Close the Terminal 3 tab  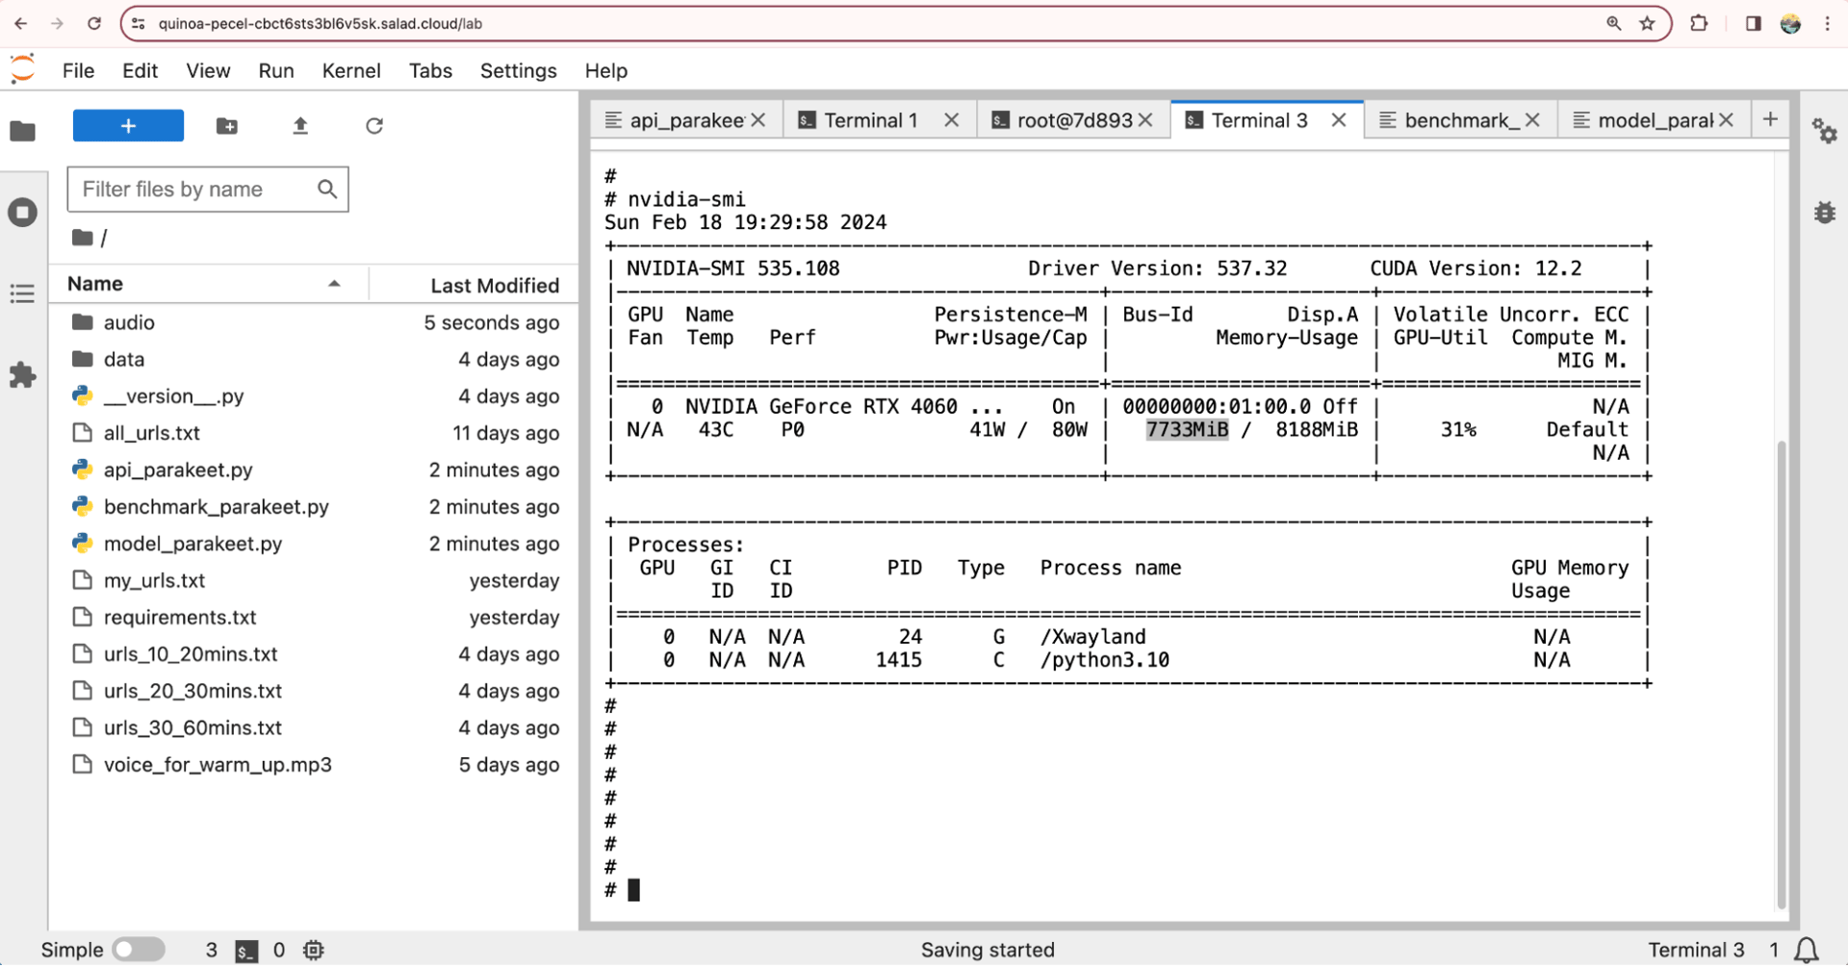coord(1339,120)
